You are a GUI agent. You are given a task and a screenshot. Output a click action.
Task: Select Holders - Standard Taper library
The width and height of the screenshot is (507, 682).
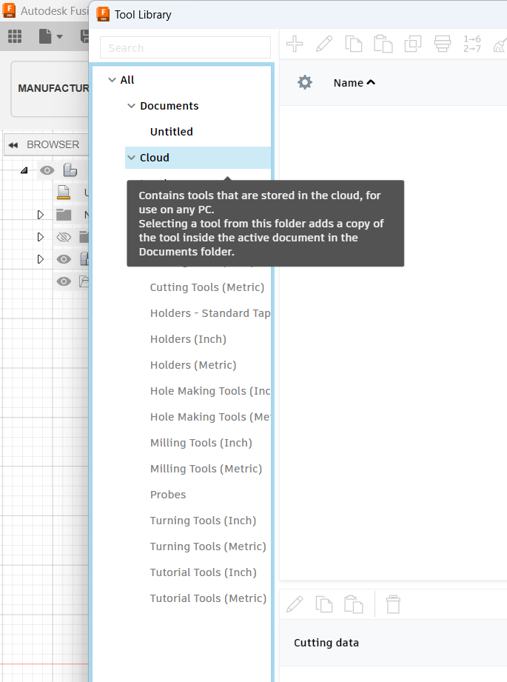coord(210,313)
